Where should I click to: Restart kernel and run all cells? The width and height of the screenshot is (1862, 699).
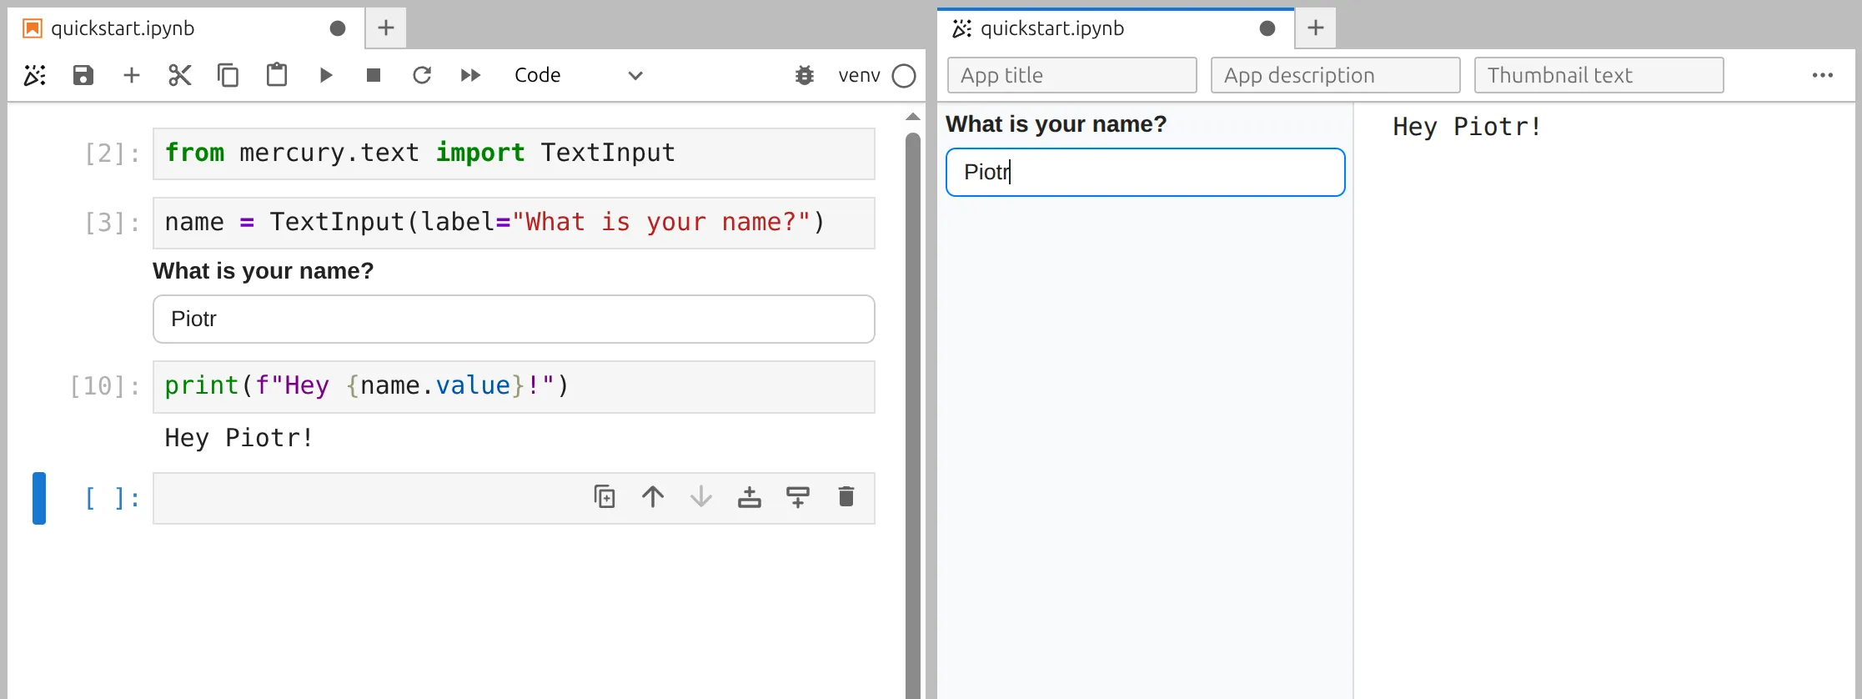pos(470,75)
